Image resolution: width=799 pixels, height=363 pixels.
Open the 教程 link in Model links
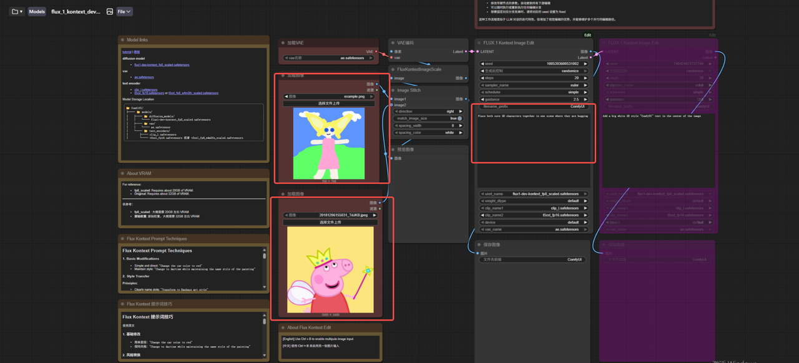click(x=137, y=52)
